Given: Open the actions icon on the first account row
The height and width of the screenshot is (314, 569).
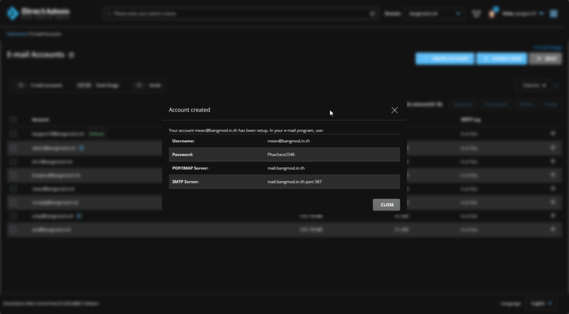Looking at the screenshot, I should coord(552,134).
